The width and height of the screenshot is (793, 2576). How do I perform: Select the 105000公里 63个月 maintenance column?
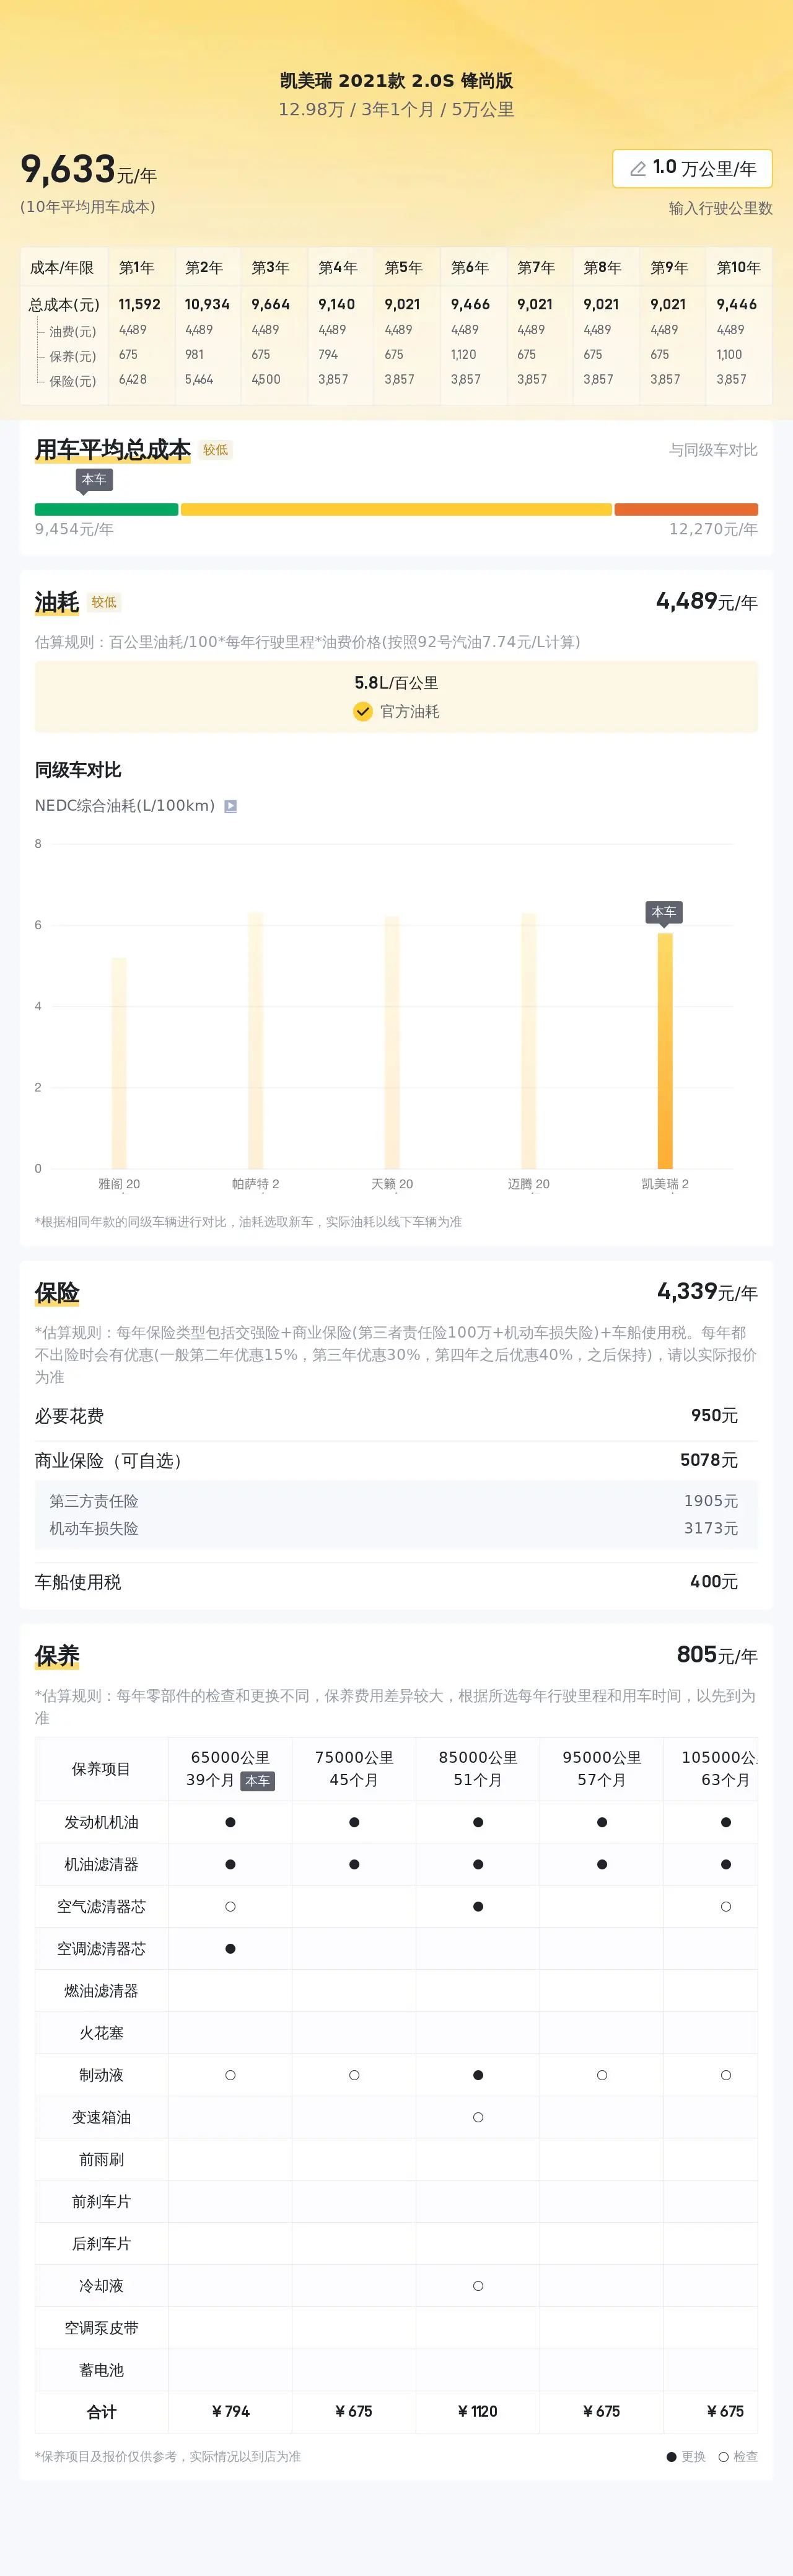coord(711,1769)
